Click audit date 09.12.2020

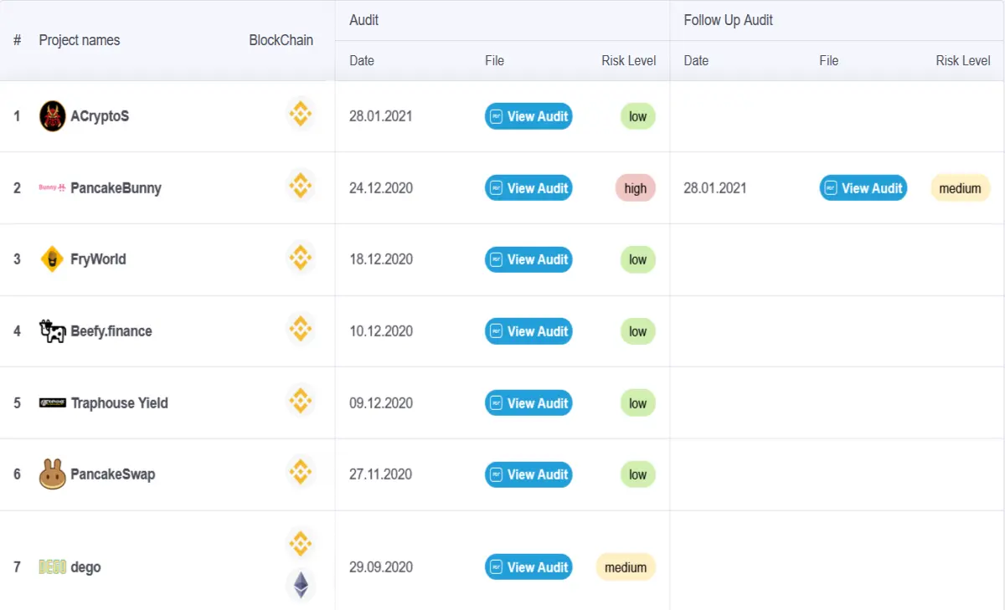click(x=381, y=403)
